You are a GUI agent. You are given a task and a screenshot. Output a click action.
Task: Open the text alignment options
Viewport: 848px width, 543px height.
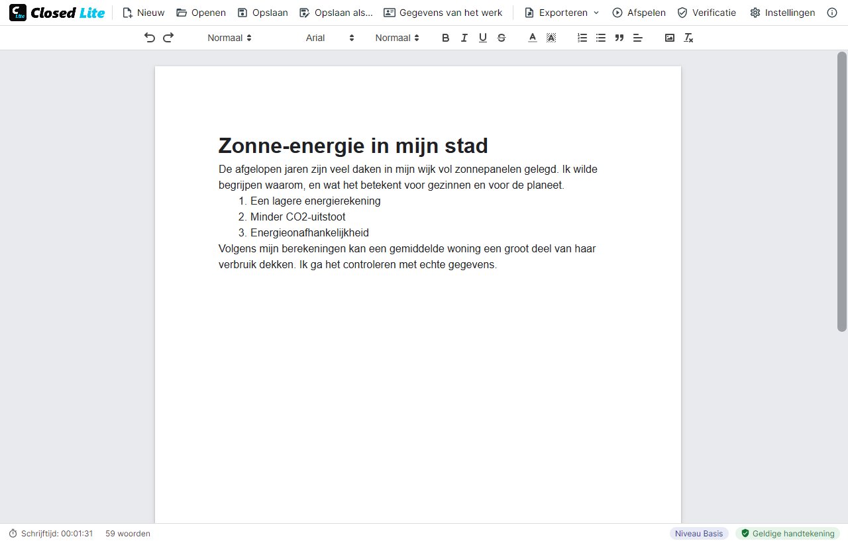[x=638, y=38]
